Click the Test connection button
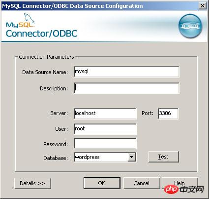Image resolution: width=209 pixels, height=199 pixels. (163, 157)
